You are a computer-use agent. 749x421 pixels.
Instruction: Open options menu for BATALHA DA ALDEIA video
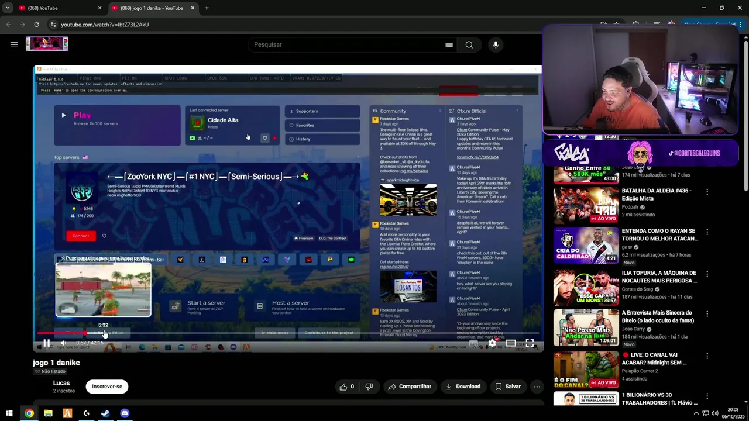click(x=707, y=192)
